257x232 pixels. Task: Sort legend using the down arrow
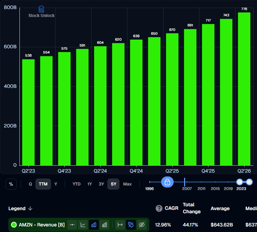click(30, 208)
